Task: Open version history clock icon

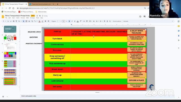Action: tap(140, 16)
